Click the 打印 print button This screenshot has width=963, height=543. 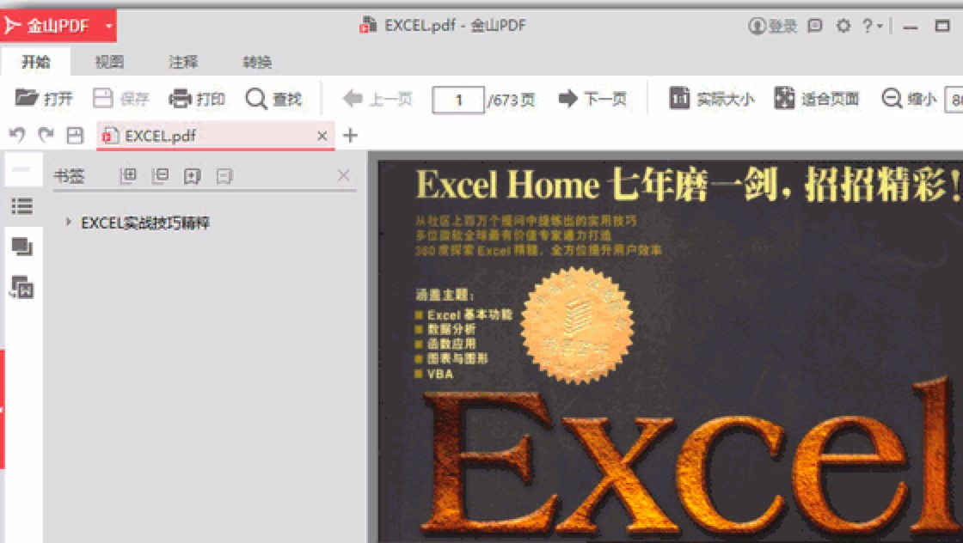point(197,98)
